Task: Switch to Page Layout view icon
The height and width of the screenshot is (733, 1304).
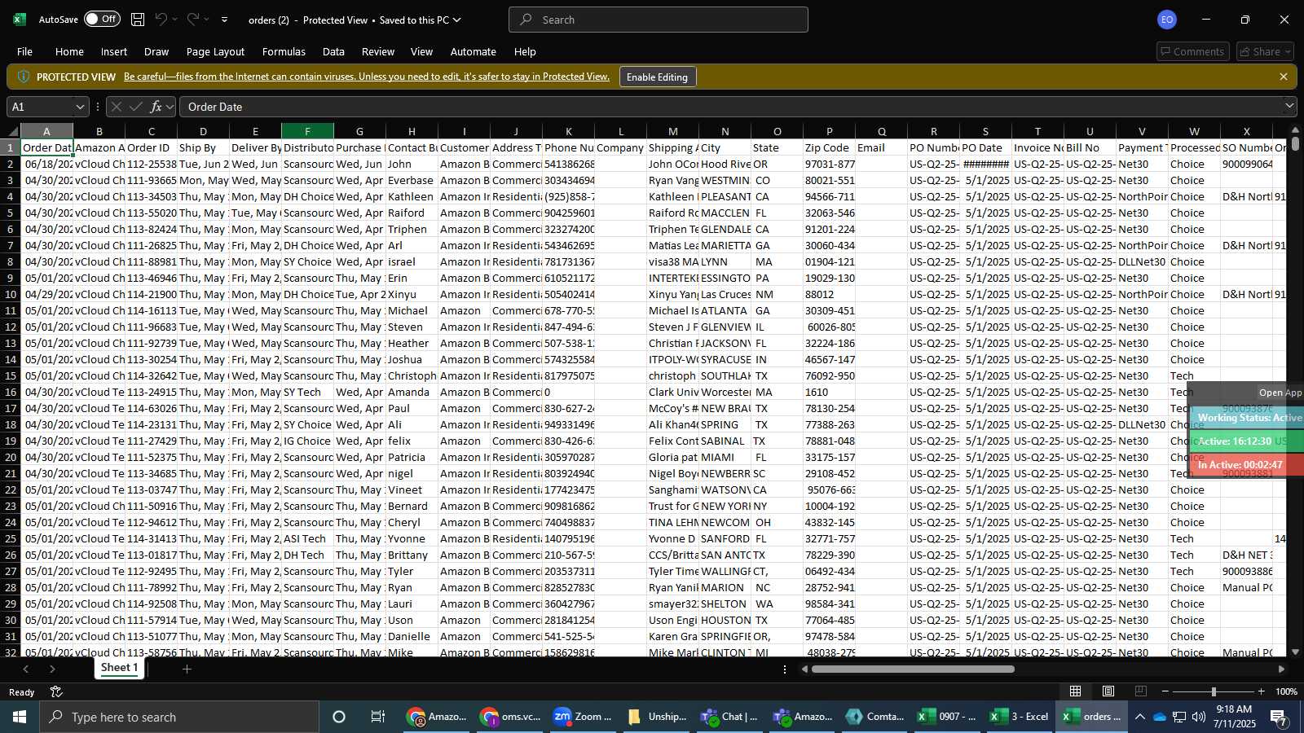Action: tap(1108, 691)
